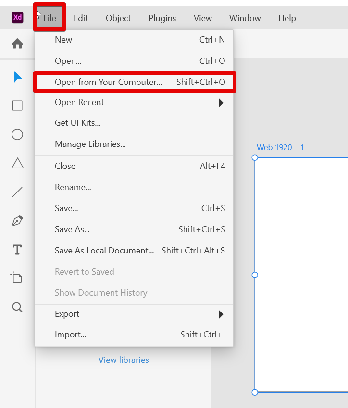Choose Get UI Kits option
The image size is (348, 408).
[x=78, y=123]
